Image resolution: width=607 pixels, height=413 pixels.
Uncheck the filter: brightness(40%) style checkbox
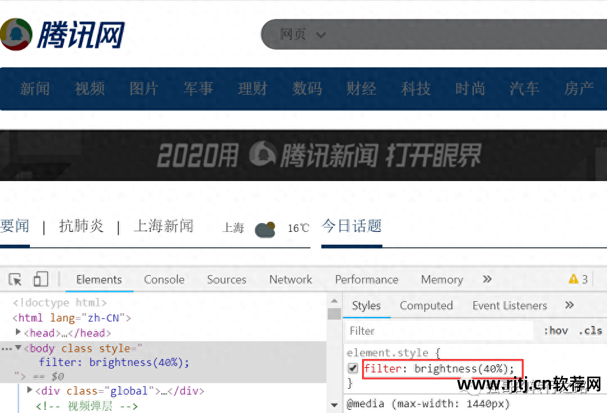[352, 368]
